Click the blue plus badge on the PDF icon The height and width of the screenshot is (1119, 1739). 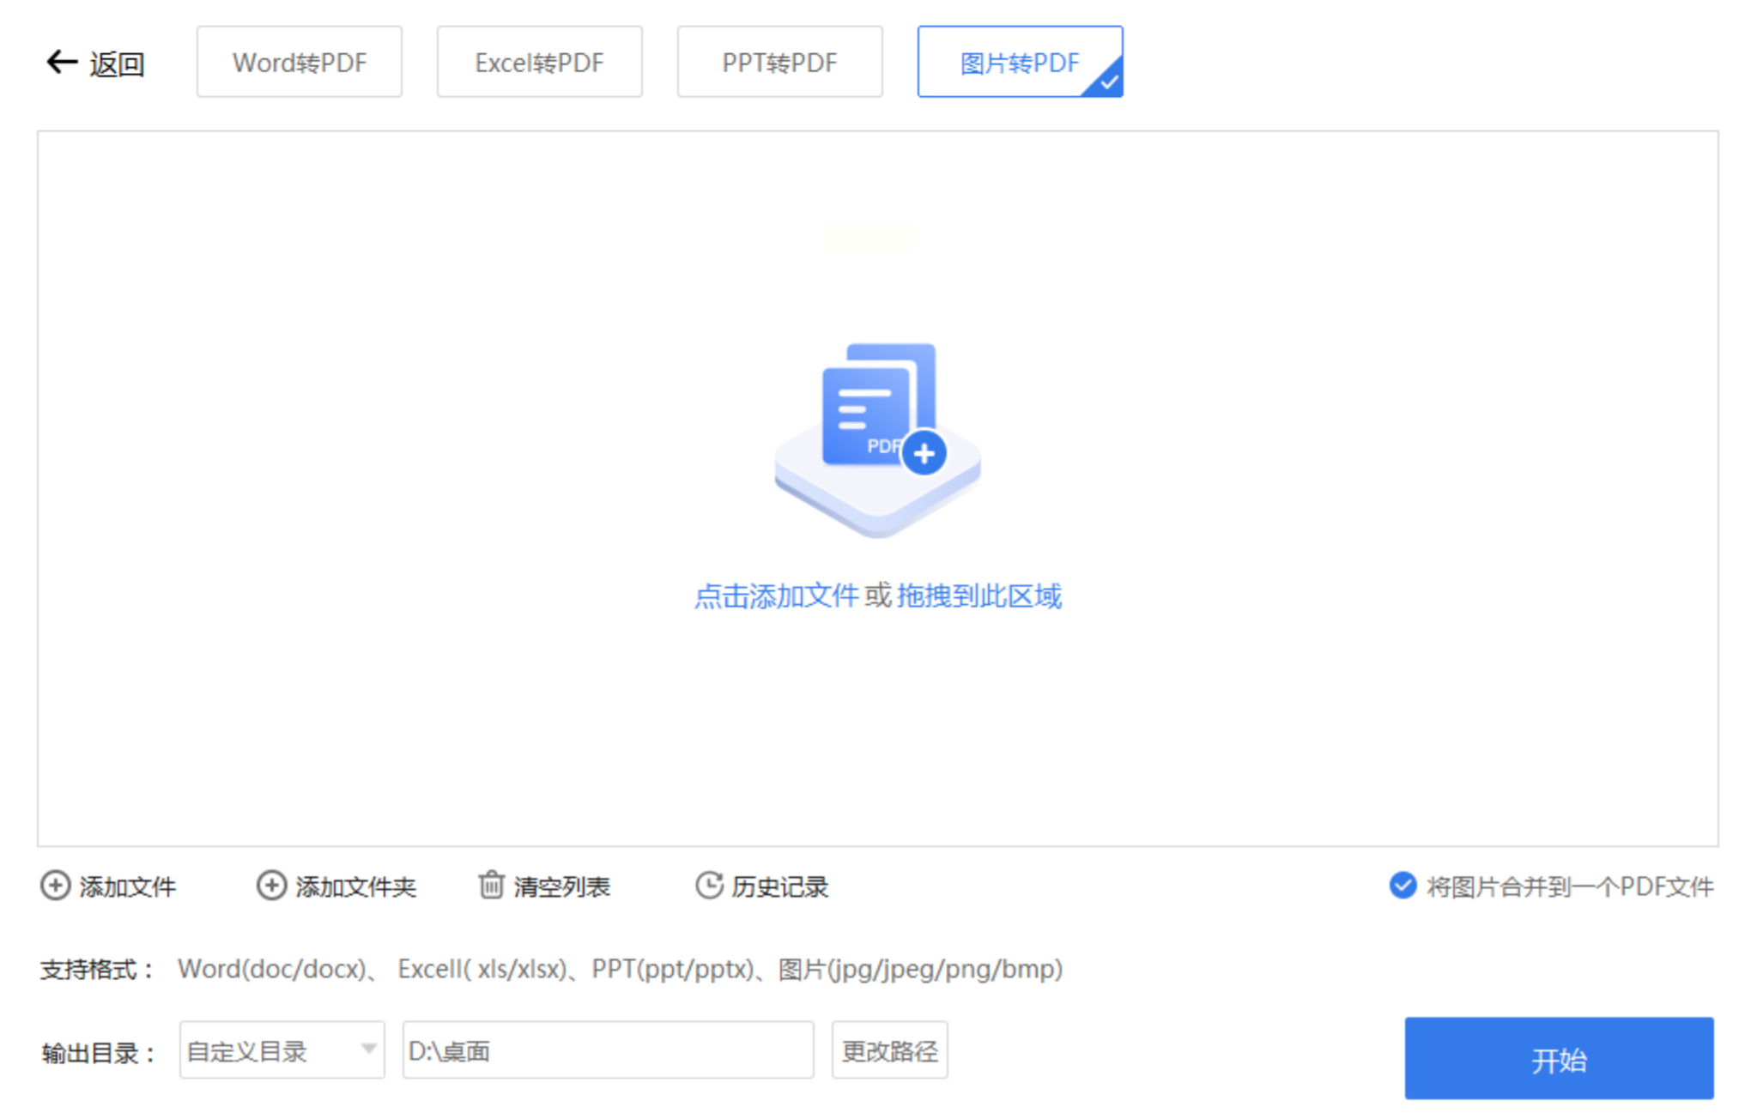(924, 454)
